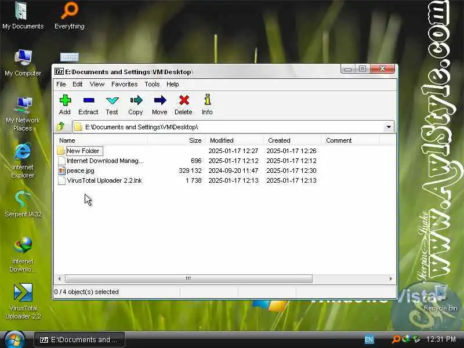Open the Help menu

click(x=172, y=84)
